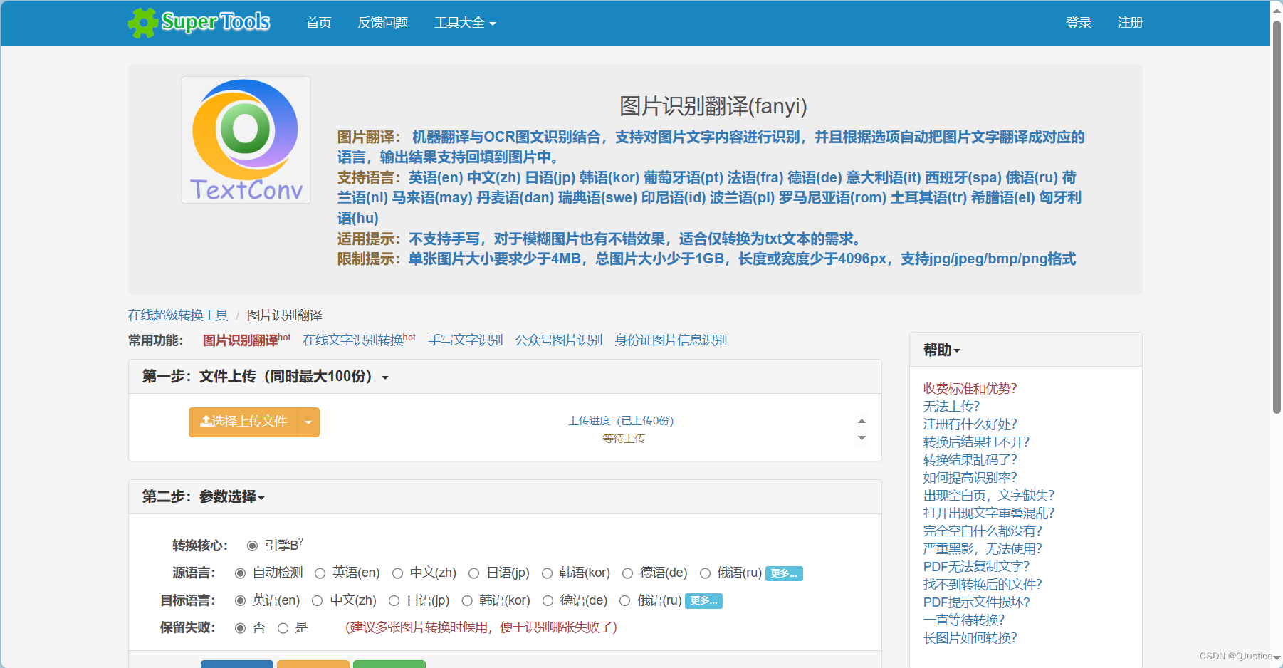The width and height of the screenshot is (1283, 668).
Task: Click the 反馈问题 menu item
Action: pyautogui.click(x=382, y=22)
